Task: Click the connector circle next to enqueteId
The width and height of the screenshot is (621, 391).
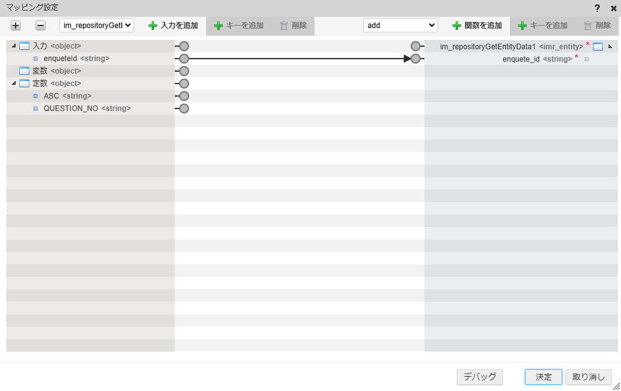Action: coord(183,58)
